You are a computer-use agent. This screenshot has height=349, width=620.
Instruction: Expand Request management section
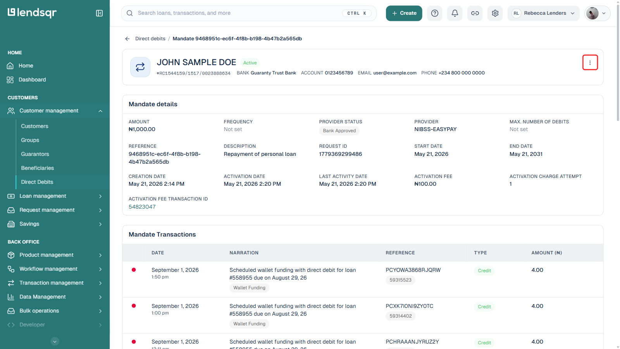[55, 210]
